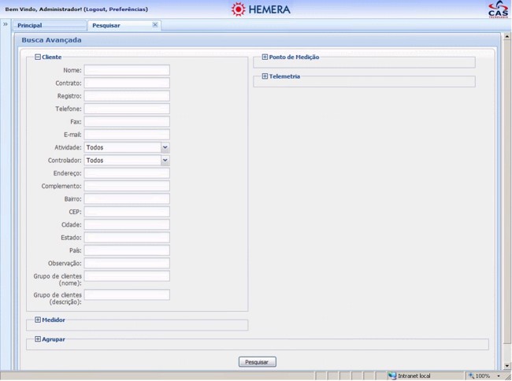Image resolution: width=512 pixels, height=381 pixels.
Task: Expand the left sidebar with double-arrow icon
Action: point(6,24)
